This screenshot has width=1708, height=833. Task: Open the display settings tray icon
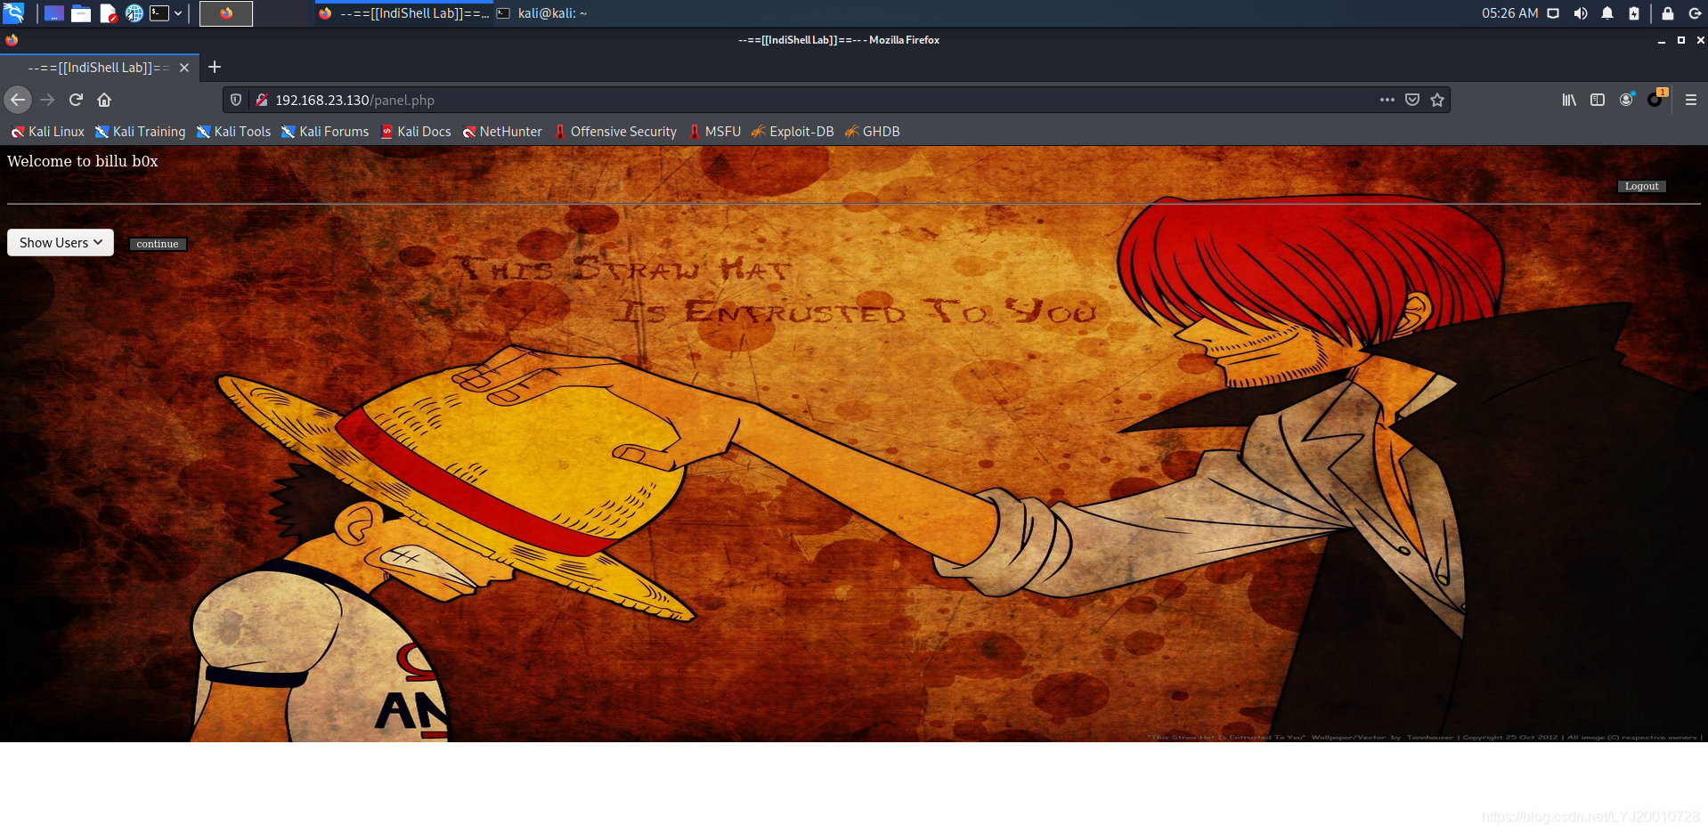[1553, 13]
